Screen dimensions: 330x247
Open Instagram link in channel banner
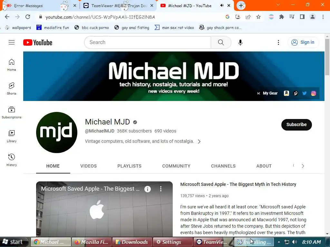(x=313, y=93)
